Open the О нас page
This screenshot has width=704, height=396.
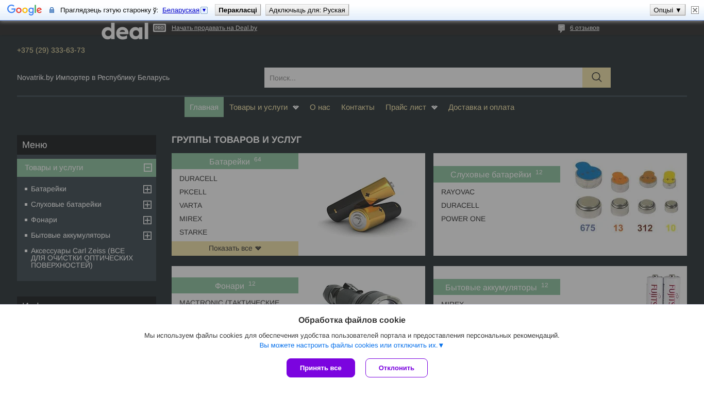[320, 107]
